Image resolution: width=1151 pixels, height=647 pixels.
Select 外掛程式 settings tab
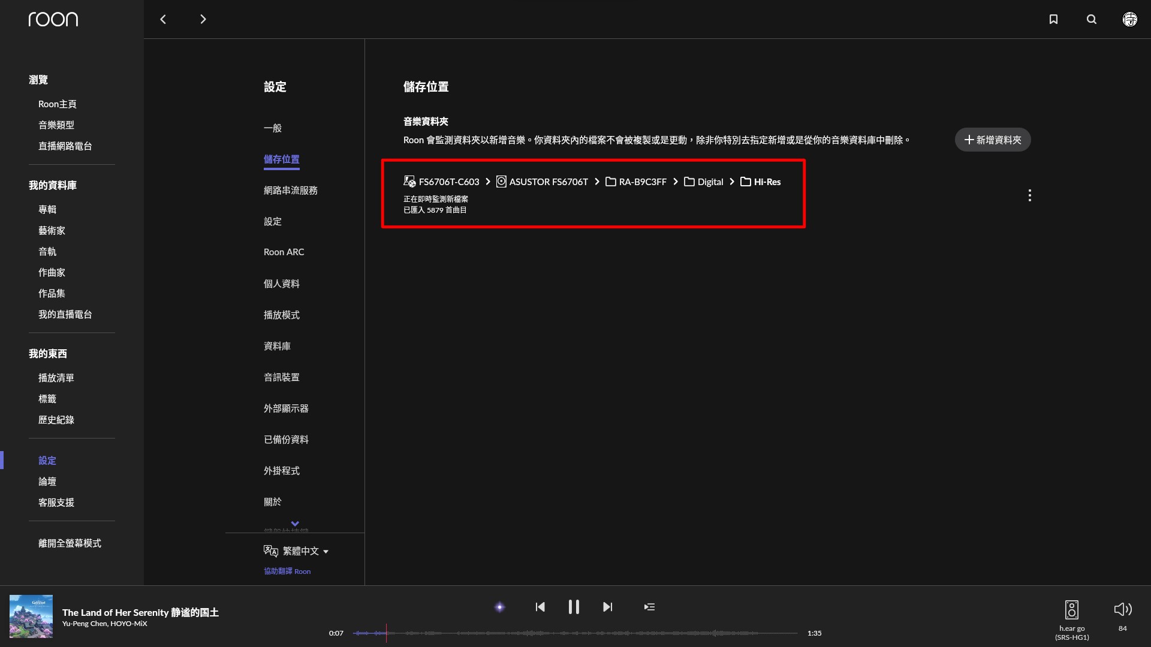pos(282,471)
